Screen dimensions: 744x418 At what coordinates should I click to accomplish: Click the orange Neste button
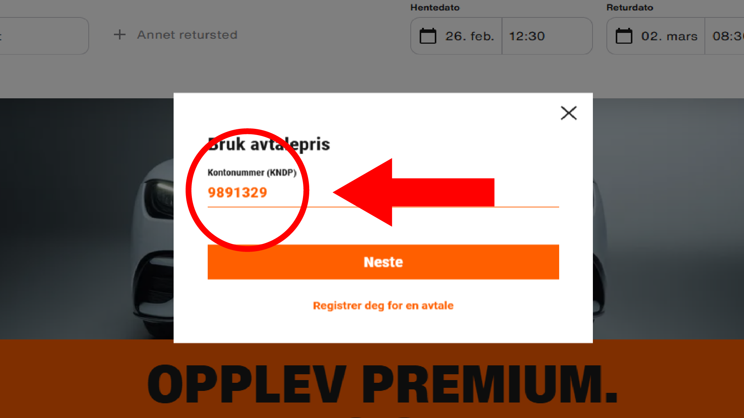pos(383,262)
